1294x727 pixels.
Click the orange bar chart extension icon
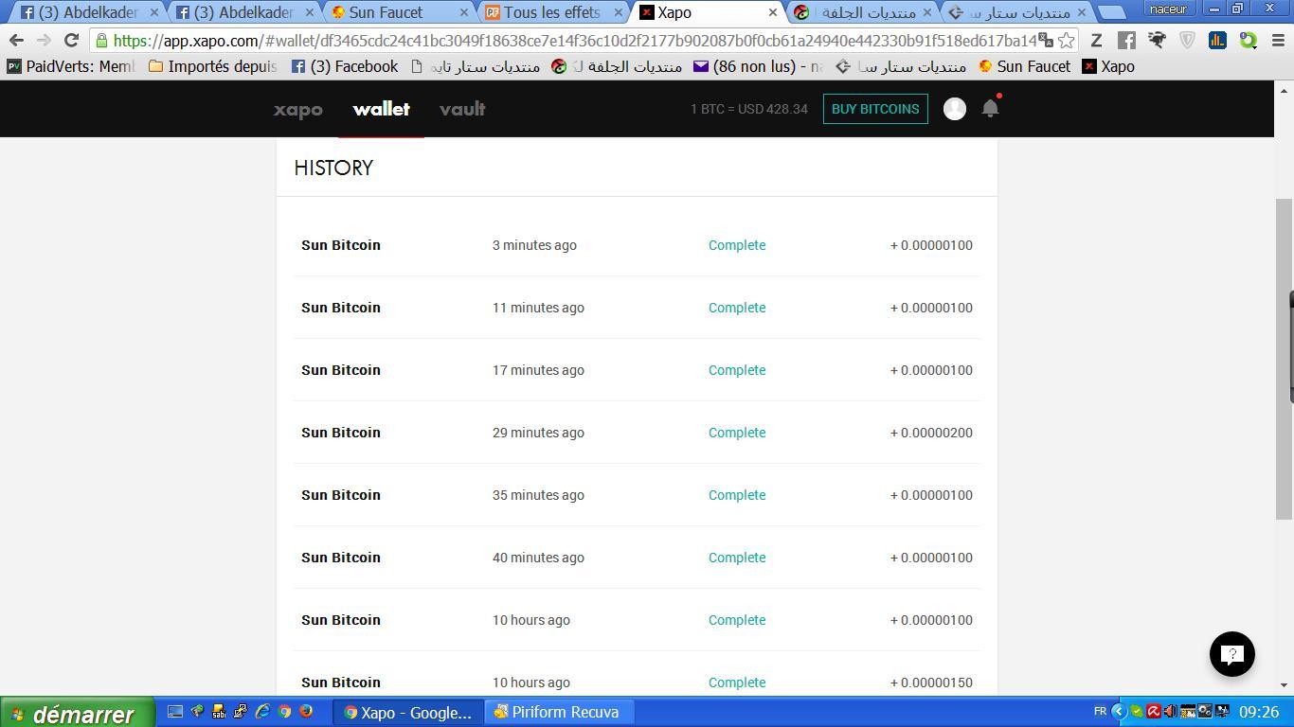1217,40
